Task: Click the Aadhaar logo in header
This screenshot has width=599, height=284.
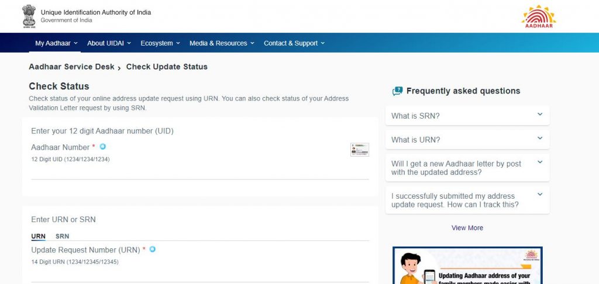Action: [x=539, y=16]
